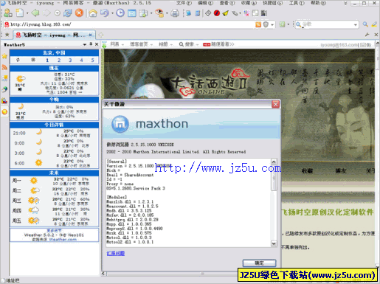Open the Favorites star sidebar icon

4,56
